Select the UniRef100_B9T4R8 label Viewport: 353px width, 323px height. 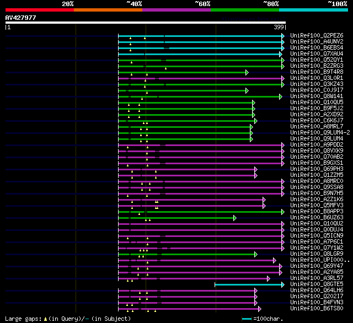pos(317,72)
